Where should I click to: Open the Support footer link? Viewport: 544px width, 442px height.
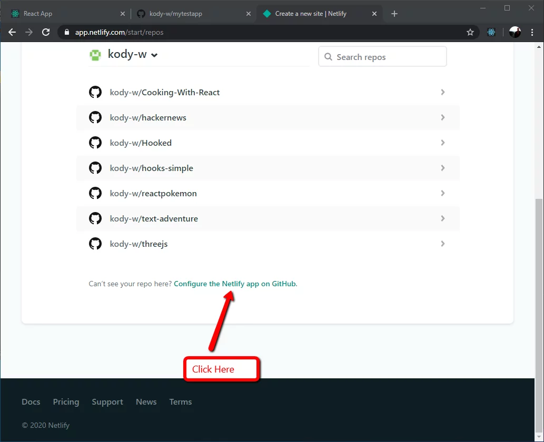point(107,402)
